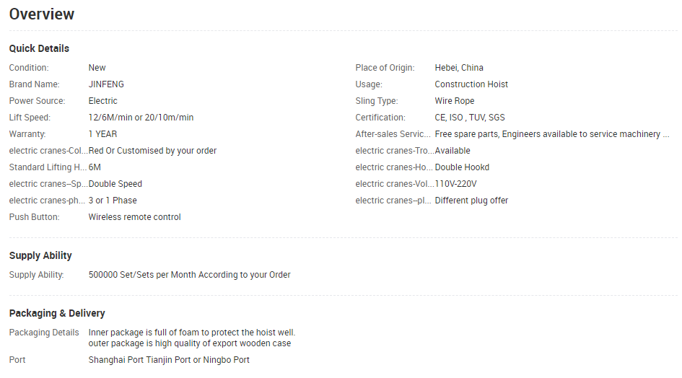The height and width of the screenshot is (378, 682).
Task: Click the JINFENG brand name value
Action: (106, 84)
